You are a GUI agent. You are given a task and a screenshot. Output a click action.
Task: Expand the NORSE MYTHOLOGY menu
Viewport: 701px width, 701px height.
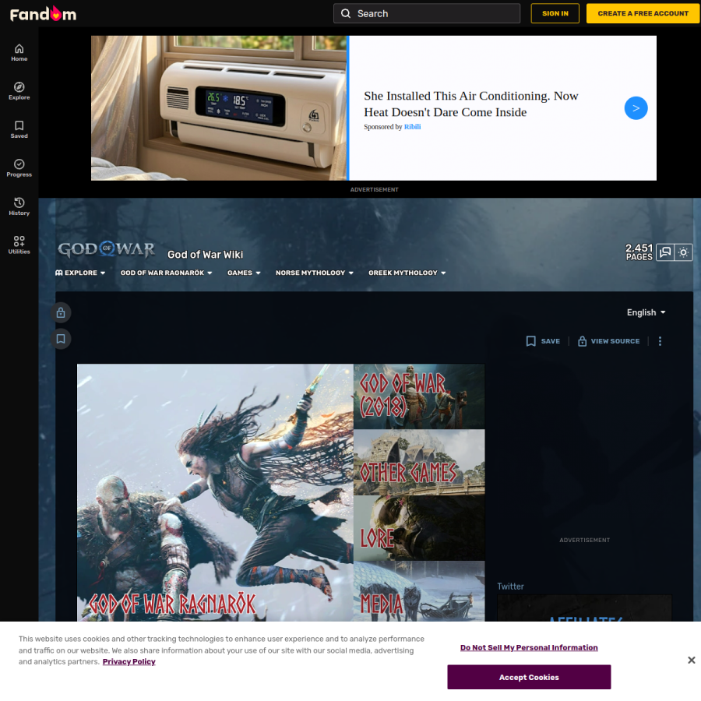coord(315,273)
